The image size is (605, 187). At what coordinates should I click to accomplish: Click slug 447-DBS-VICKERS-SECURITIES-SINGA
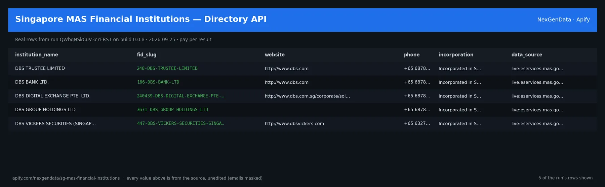point(180,124)
